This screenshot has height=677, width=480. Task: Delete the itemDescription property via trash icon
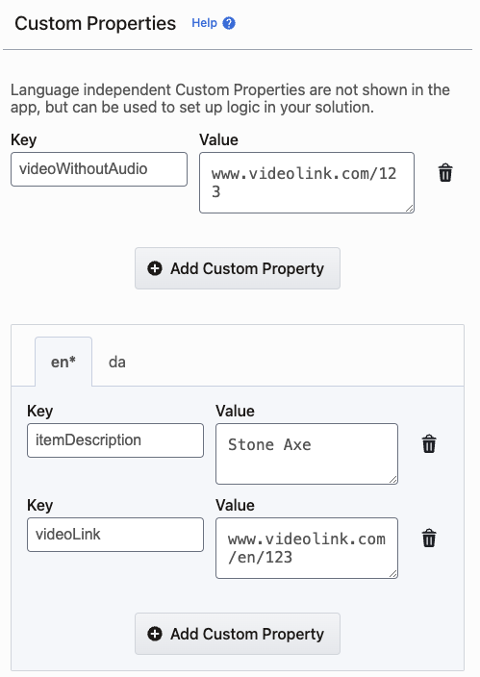pyautogui.click(x=429, y=444)
